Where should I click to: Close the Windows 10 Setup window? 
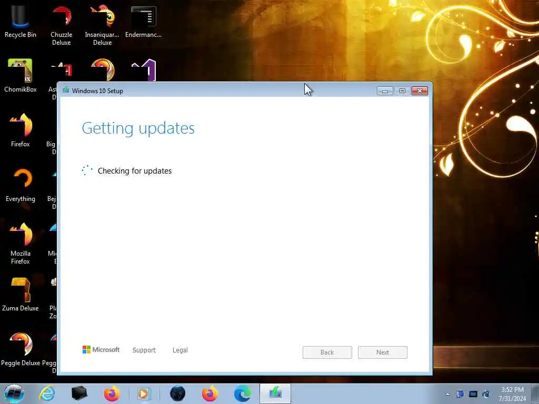pos(420,90)
